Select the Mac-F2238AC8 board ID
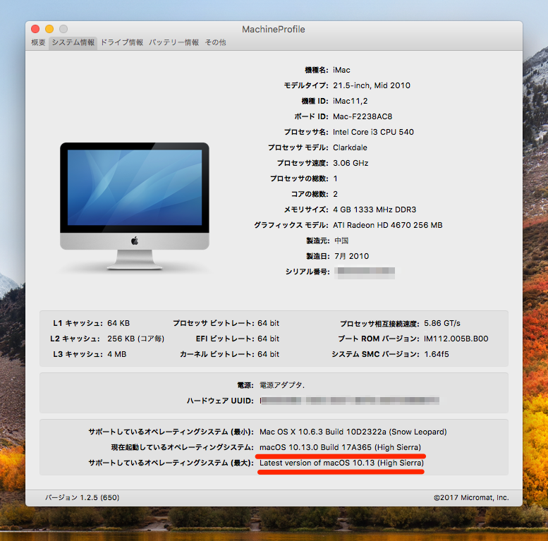 click(x=363, y=116)
